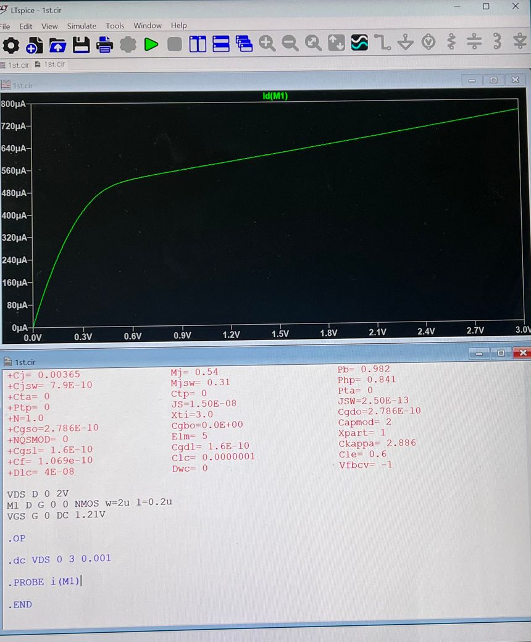The height and width of the screenshot is (642, 531).
Task: Click the Save disk icon in toolbar
Action: (x=82, y=44)
